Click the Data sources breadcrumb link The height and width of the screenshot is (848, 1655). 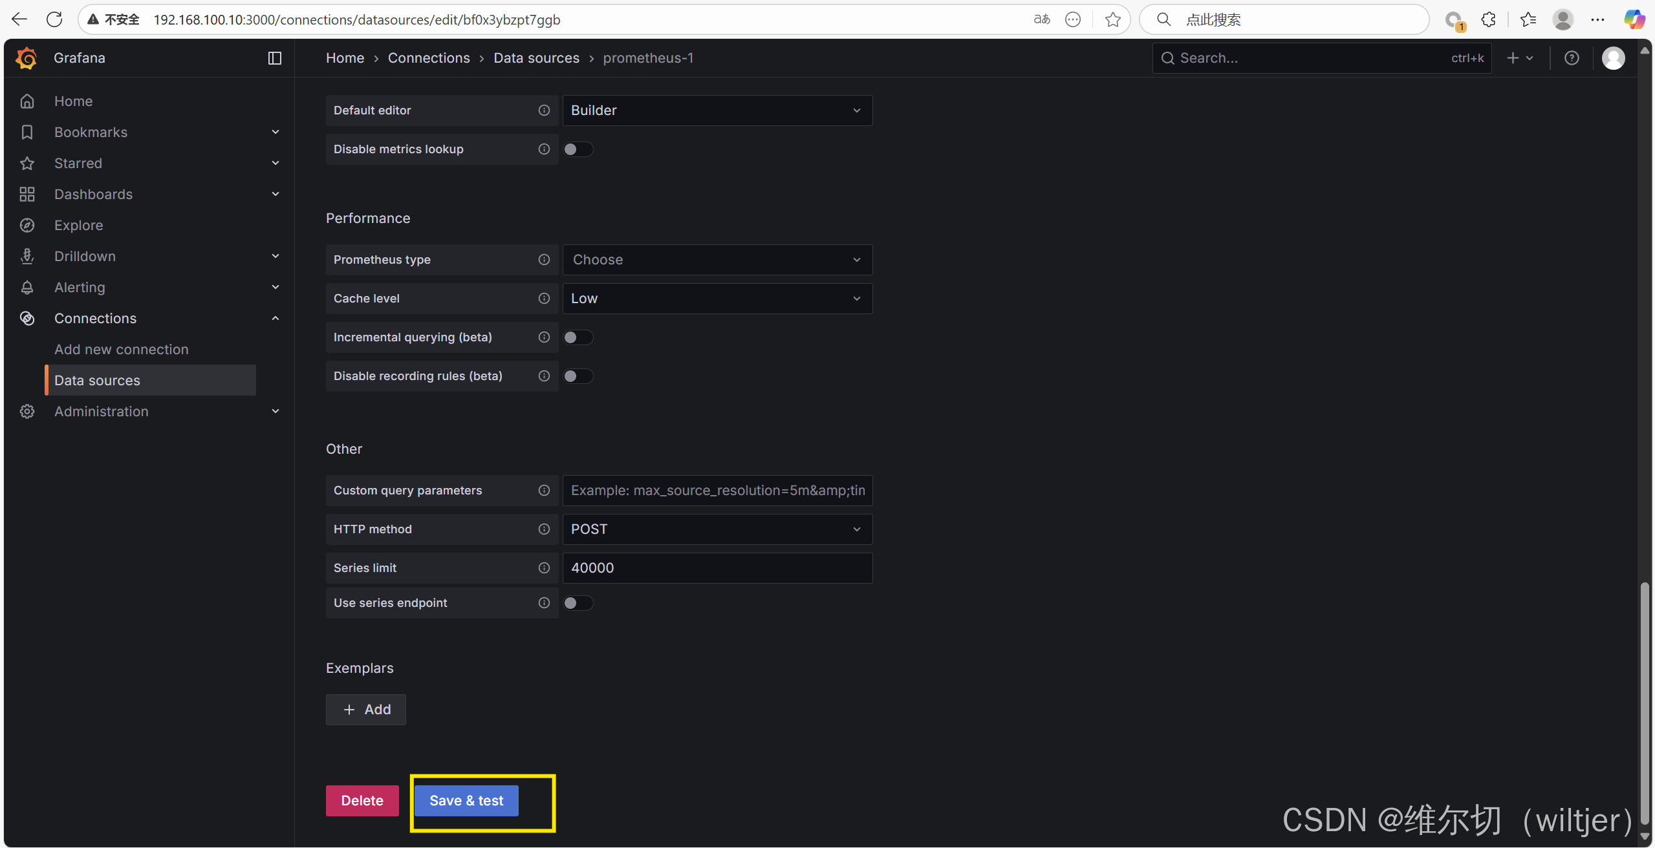click(x=536, y=58)
